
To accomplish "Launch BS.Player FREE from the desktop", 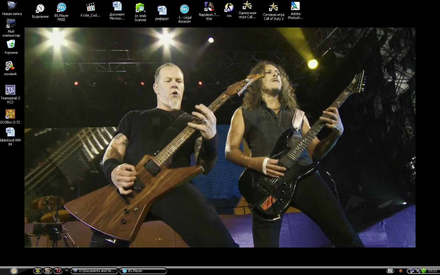I will [61, 8].
